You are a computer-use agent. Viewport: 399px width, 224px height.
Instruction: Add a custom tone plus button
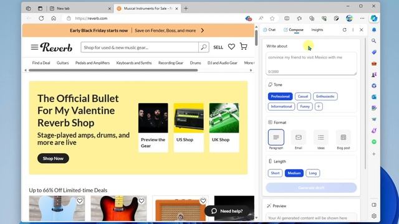pos(319,106)
